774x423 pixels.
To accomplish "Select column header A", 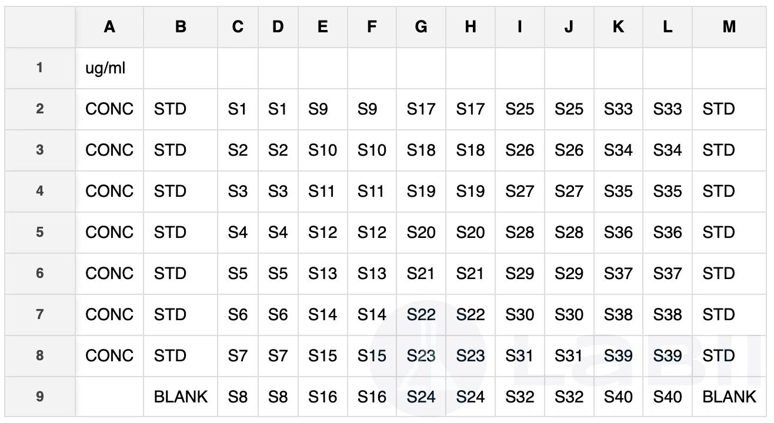I will 109,28.
